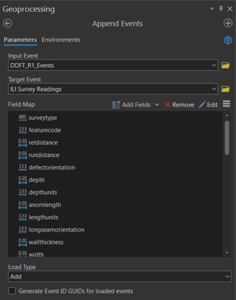This screenshot has width=236, height=300.
Task: Click the back arrow to leave Append Events
Action: tap(7, 23)
